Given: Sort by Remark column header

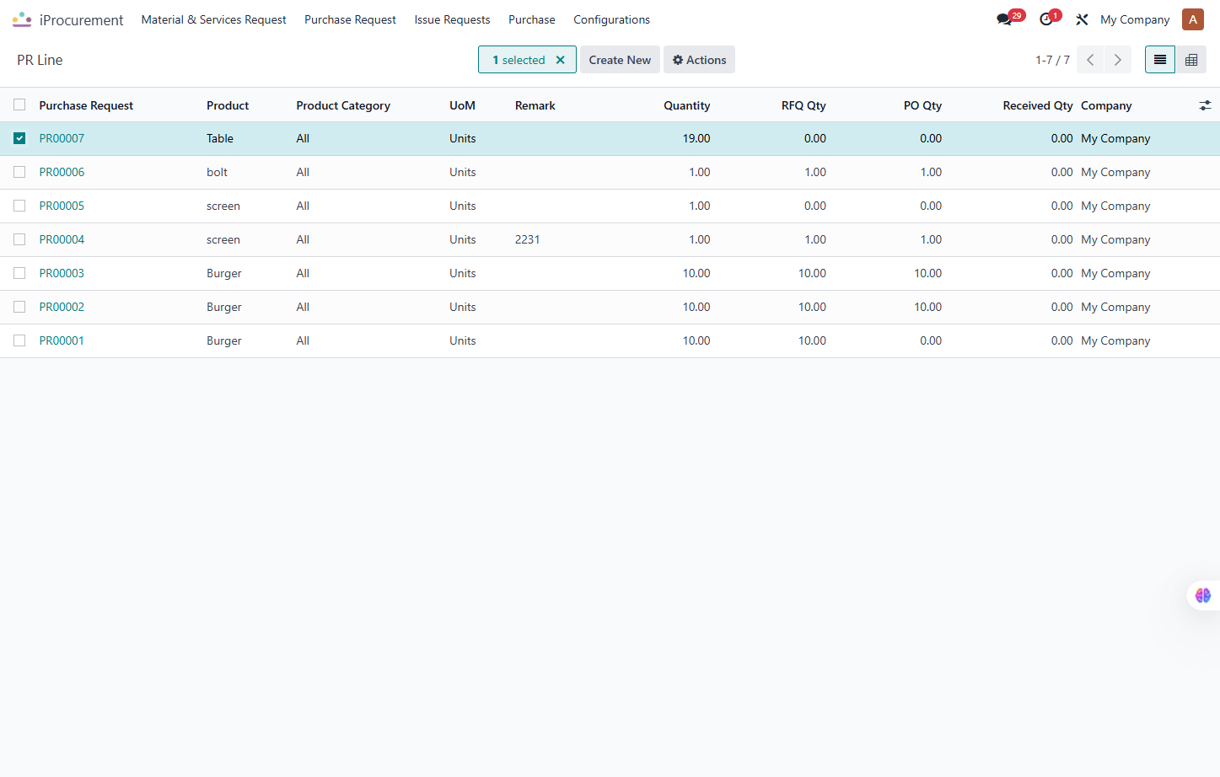Looking at the screenshot, I should coord(535,105).
